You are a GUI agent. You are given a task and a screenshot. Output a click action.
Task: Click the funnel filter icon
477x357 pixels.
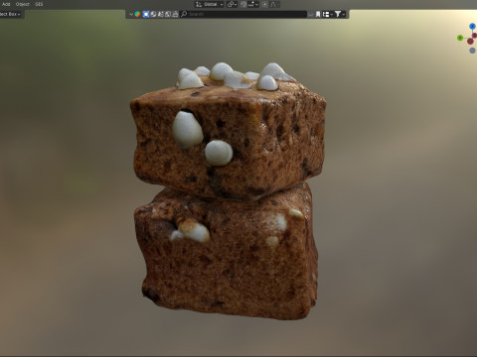338,14
